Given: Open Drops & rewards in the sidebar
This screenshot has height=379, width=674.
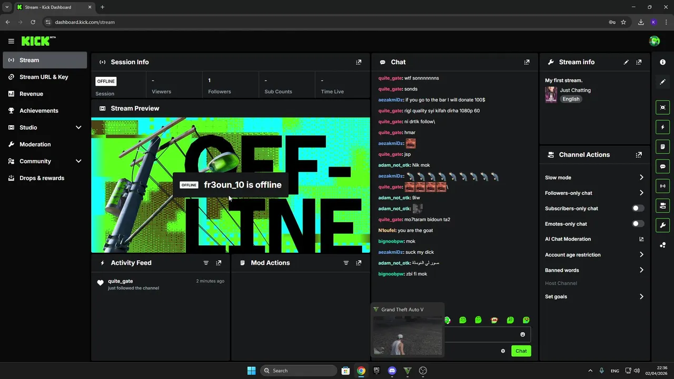Looking at the screenshot, I should click(x=45, y=178).
